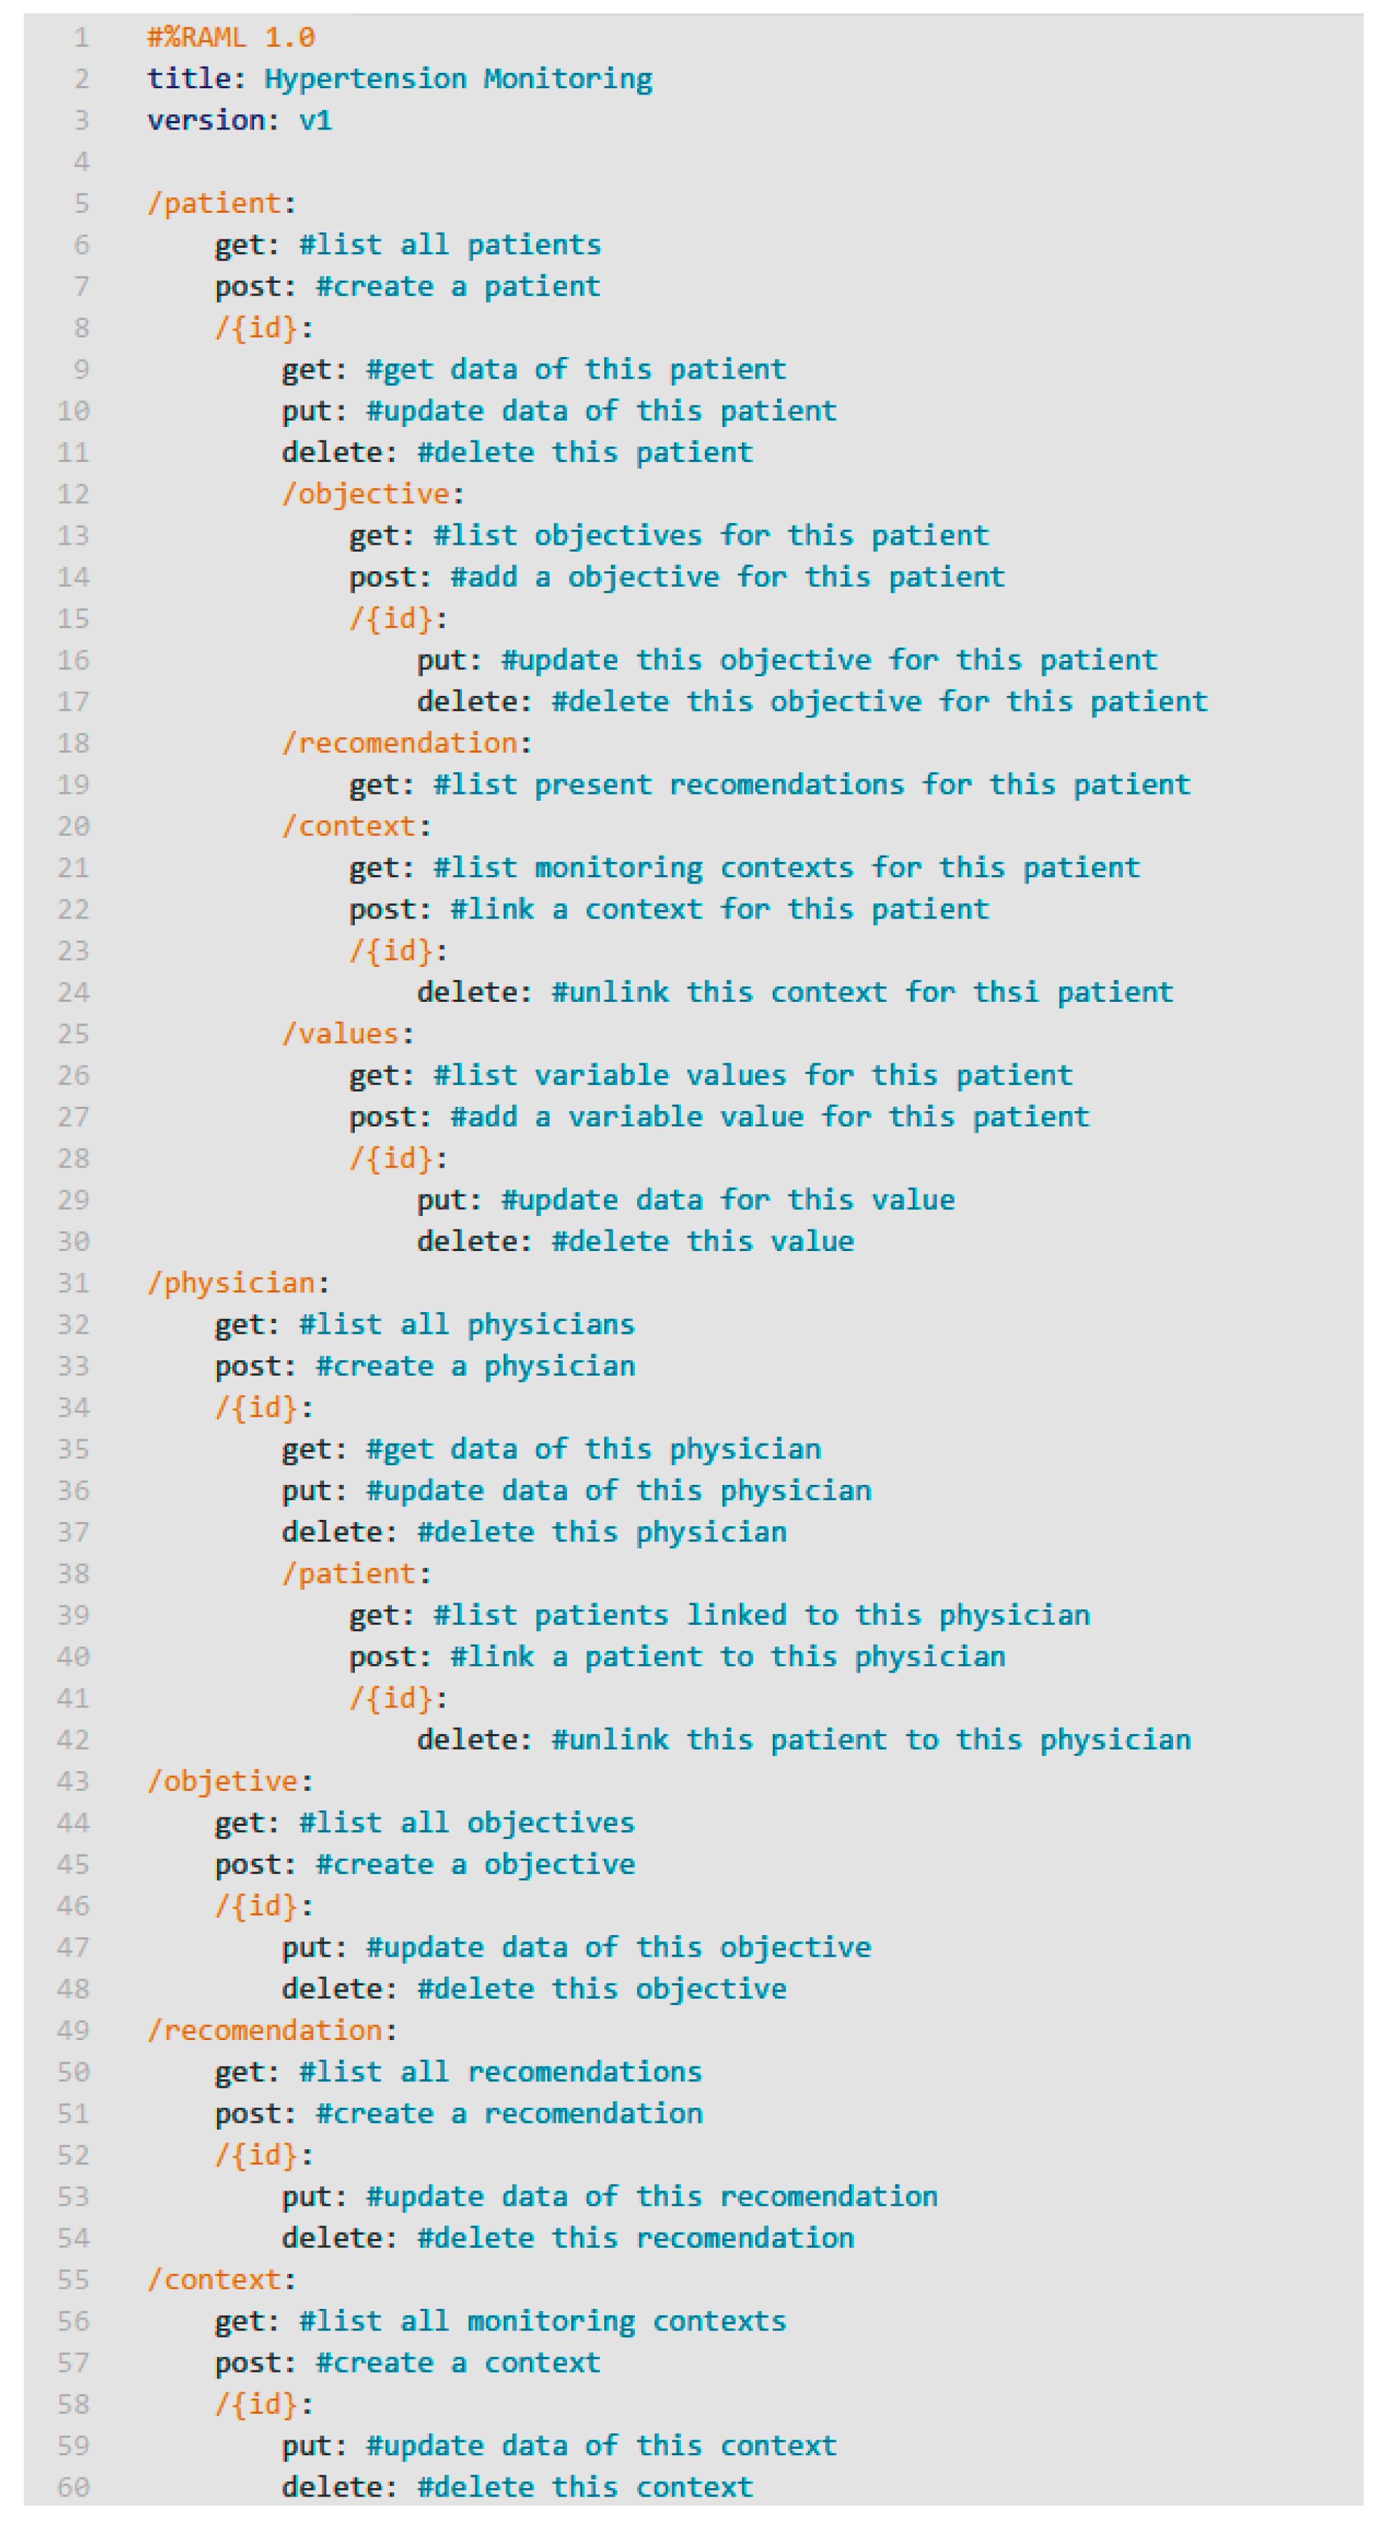Click the '#list all physicians' comment
Viewport: 1379px width, 2528px height.
(466, 1324)
